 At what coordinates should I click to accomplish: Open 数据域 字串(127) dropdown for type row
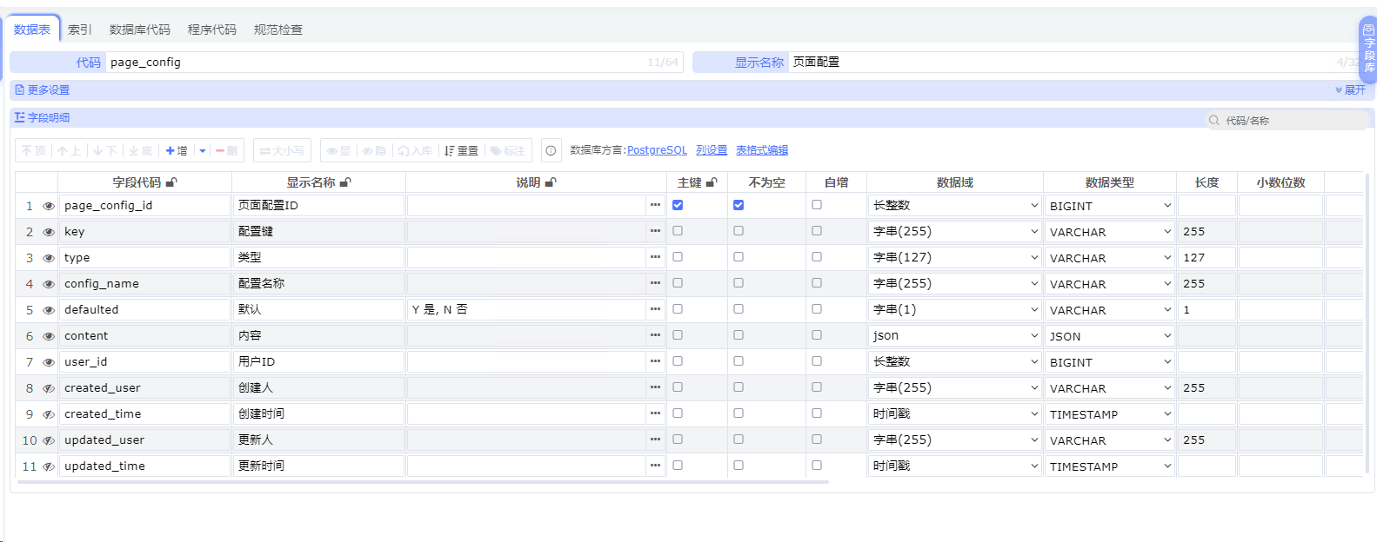point(955,258)
